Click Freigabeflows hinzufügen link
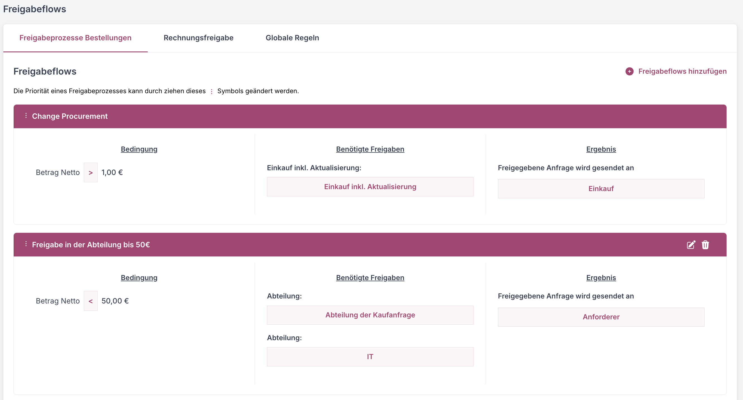This screenshot has width=743, height=400. point(682,71)
